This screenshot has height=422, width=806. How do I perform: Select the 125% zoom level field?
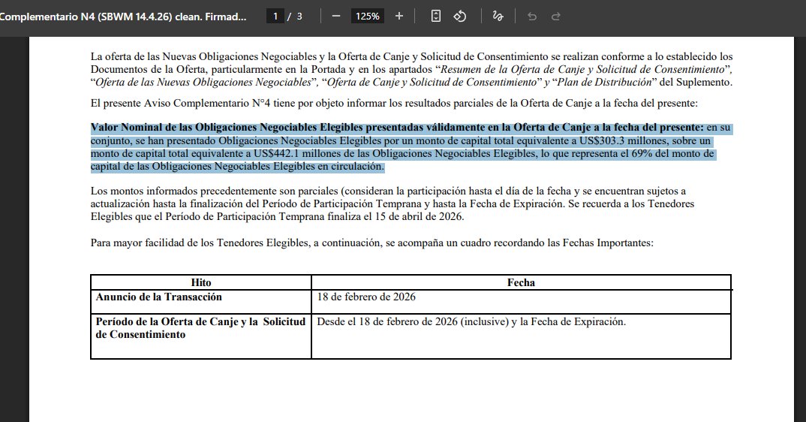368,17
